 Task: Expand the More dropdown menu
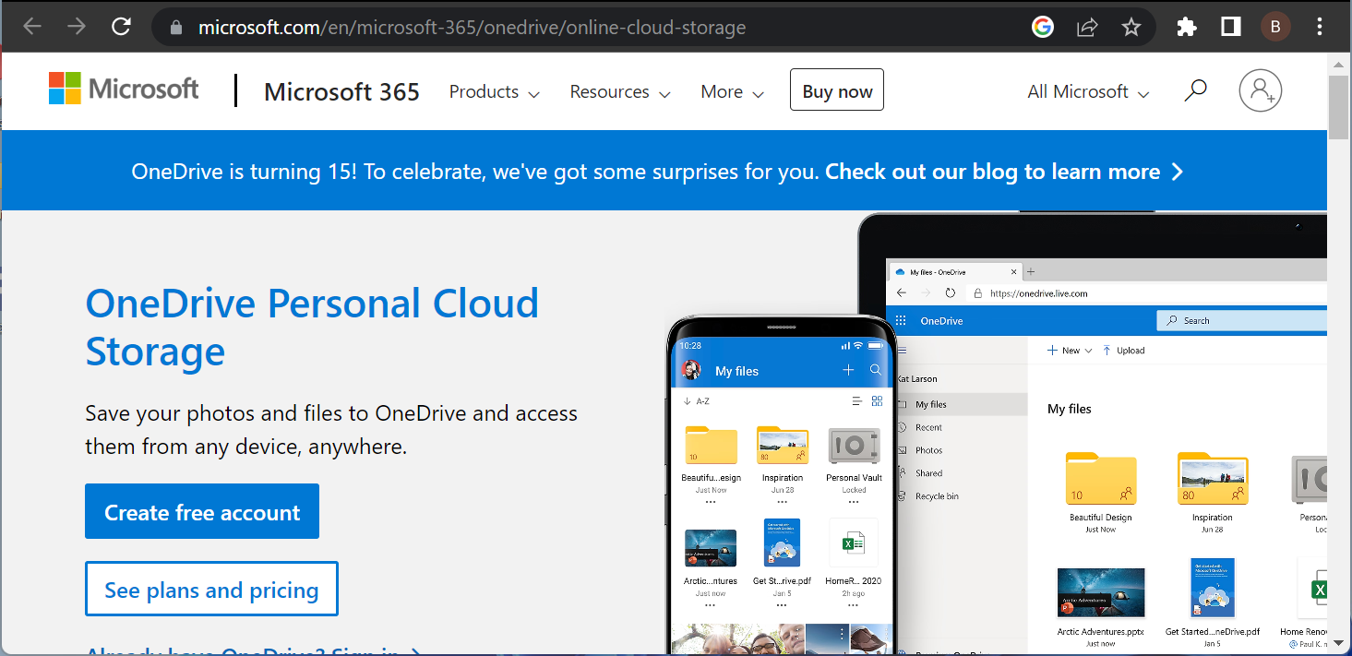[x=733, y=91]
